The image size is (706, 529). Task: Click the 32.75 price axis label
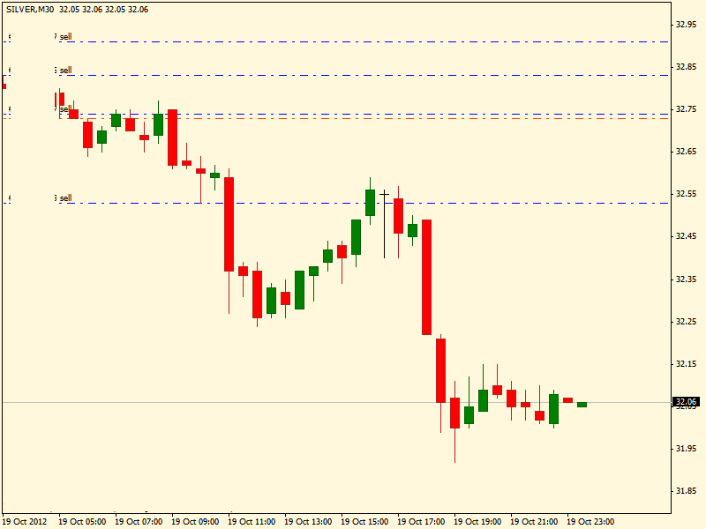(x=686, y=109)
